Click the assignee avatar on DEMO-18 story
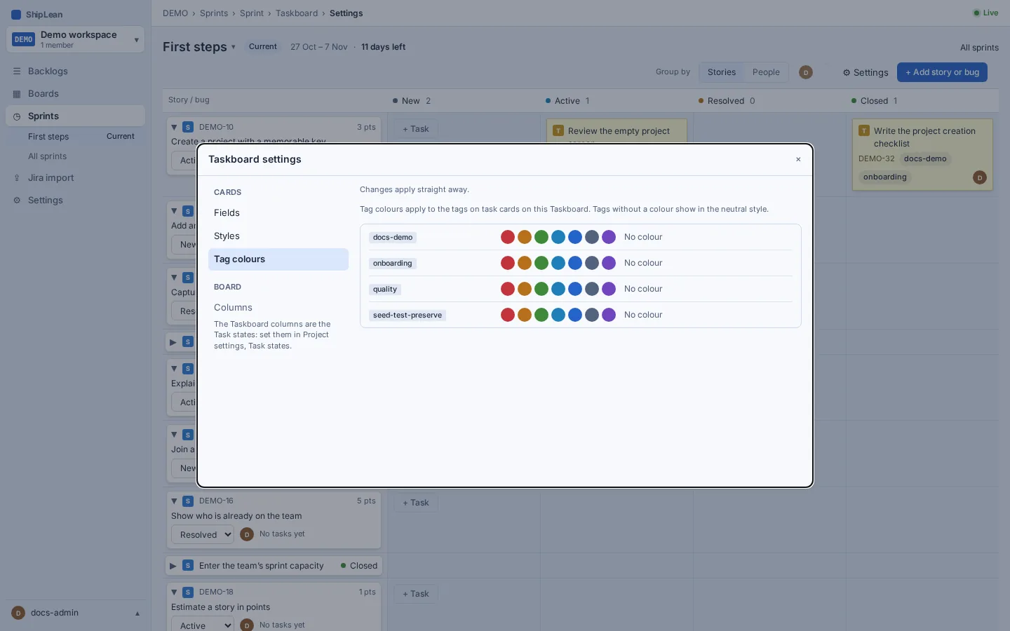 247,625
